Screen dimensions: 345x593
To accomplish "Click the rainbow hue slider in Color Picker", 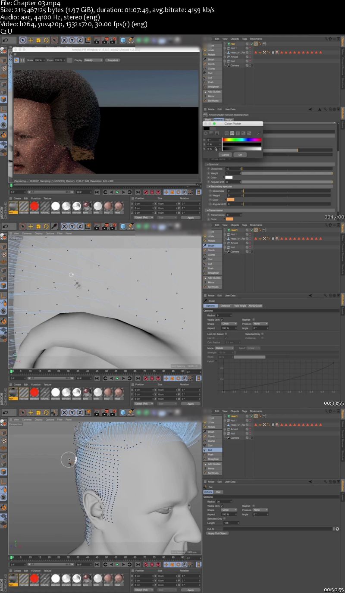I will tap(242, 140).
